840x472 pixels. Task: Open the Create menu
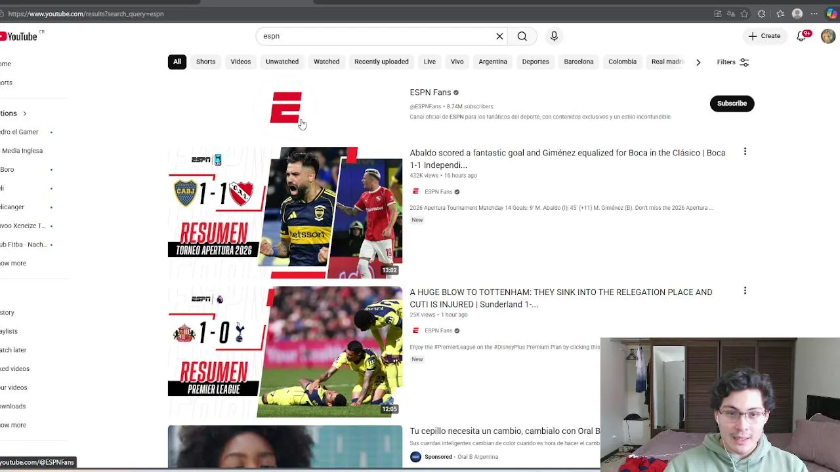coord(765,36)
